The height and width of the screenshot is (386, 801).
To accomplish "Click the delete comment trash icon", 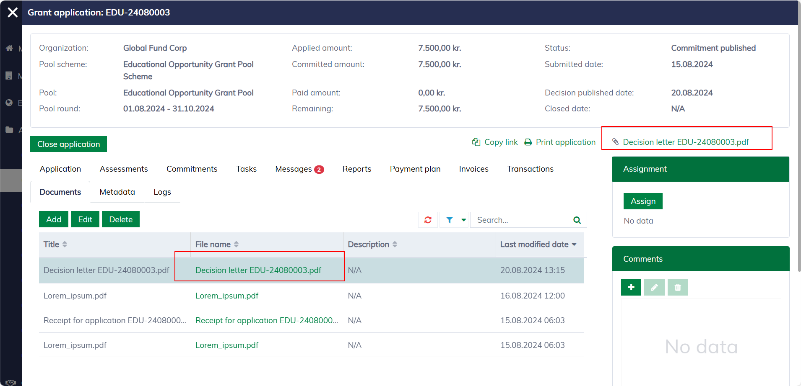I will (x=677, y=287).
